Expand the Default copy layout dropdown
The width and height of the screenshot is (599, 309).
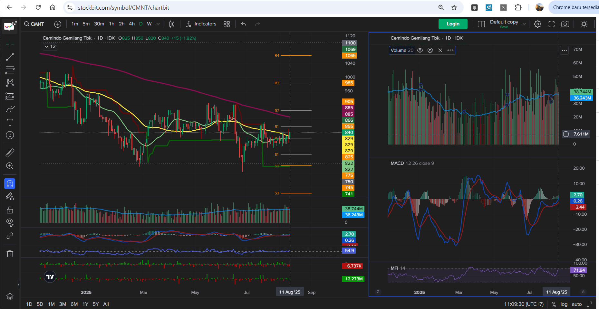524,24
